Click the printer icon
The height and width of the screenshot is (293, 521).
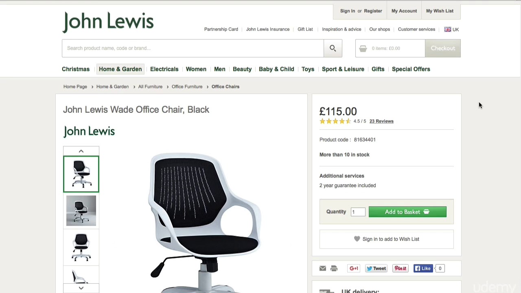(334, 268)
